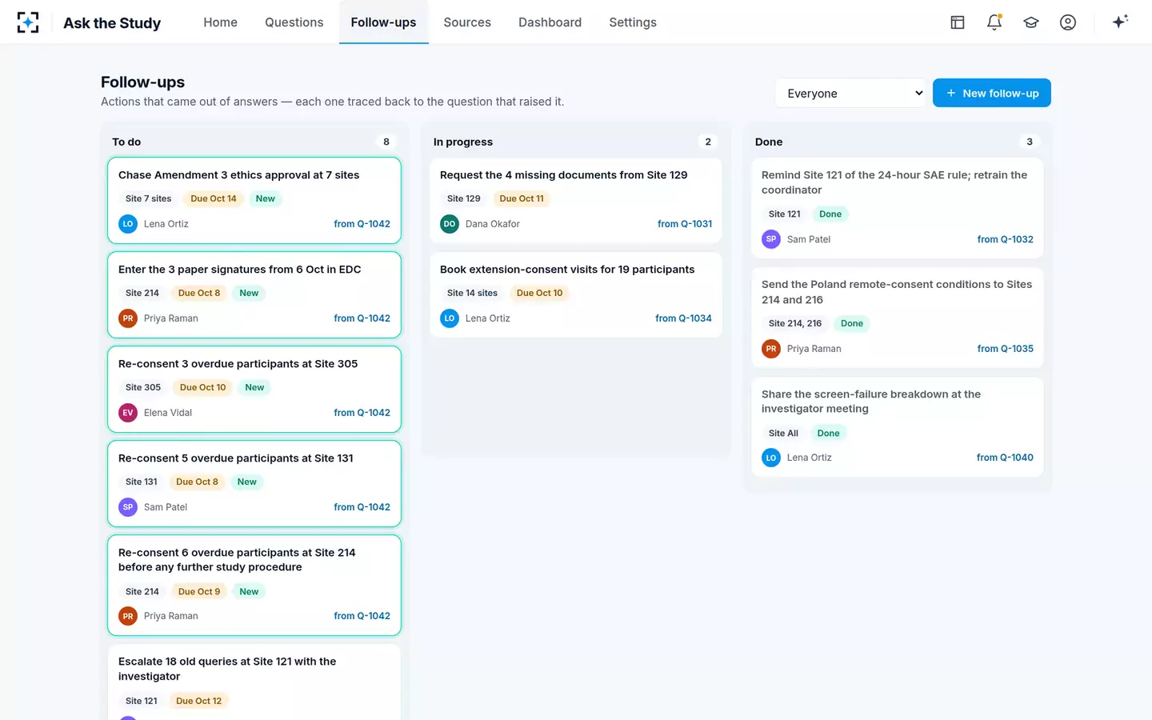Screen dimensions: 1152x720
Task: Click the Ask the Study logo icon
Action: coord(28,22)
